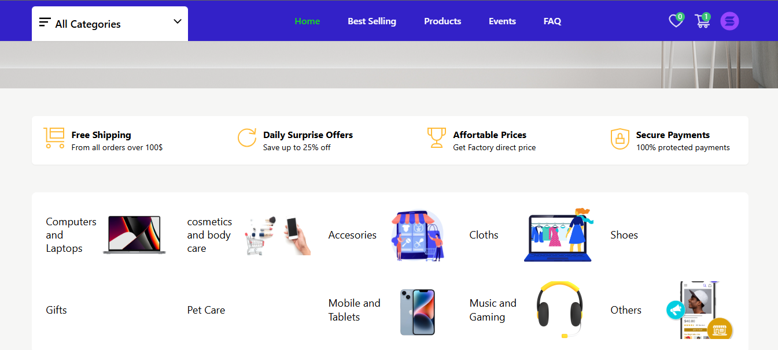Select the FAQ menu item
Viewport: 778px width, 350px height.
(x=552, y=21)
